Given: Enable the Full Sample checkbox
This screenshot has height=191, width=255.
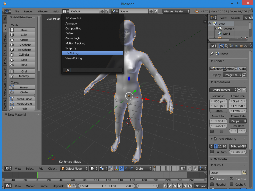Looking at the screenshot, I should point(212,152).
